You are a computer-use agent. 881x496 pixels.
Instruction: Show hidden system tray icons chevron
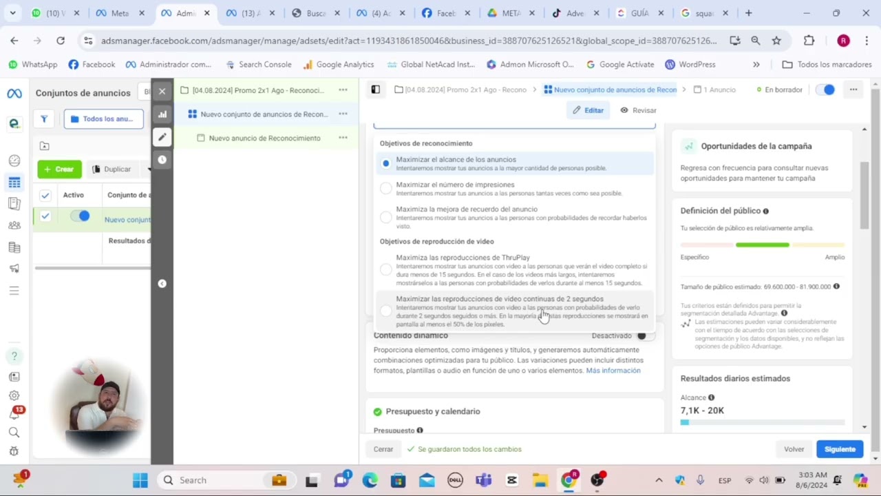click(659, 480)
